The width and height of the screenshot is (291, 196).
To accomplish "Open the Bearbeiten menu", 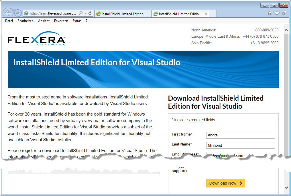I will (25, 21).
